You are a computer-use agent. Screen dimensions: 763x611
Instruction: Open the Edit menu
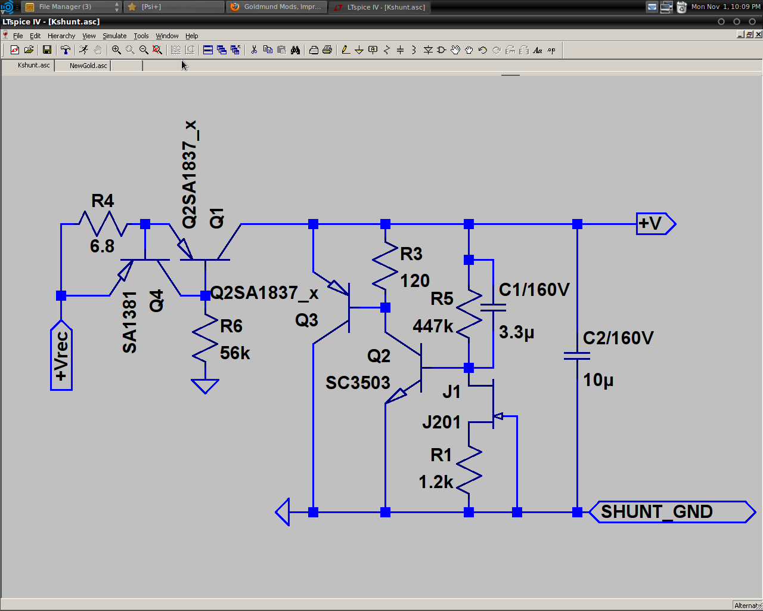pos(35,36)
